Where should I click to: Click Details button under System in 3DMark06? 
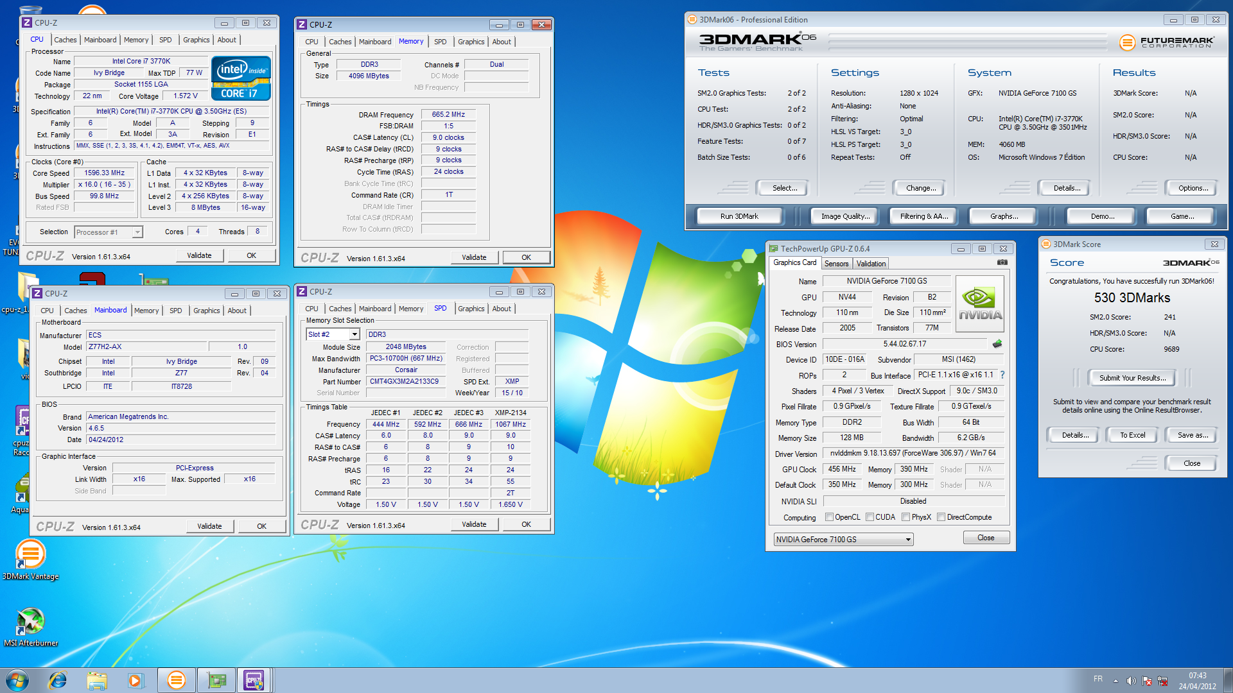pos(1066,188)
